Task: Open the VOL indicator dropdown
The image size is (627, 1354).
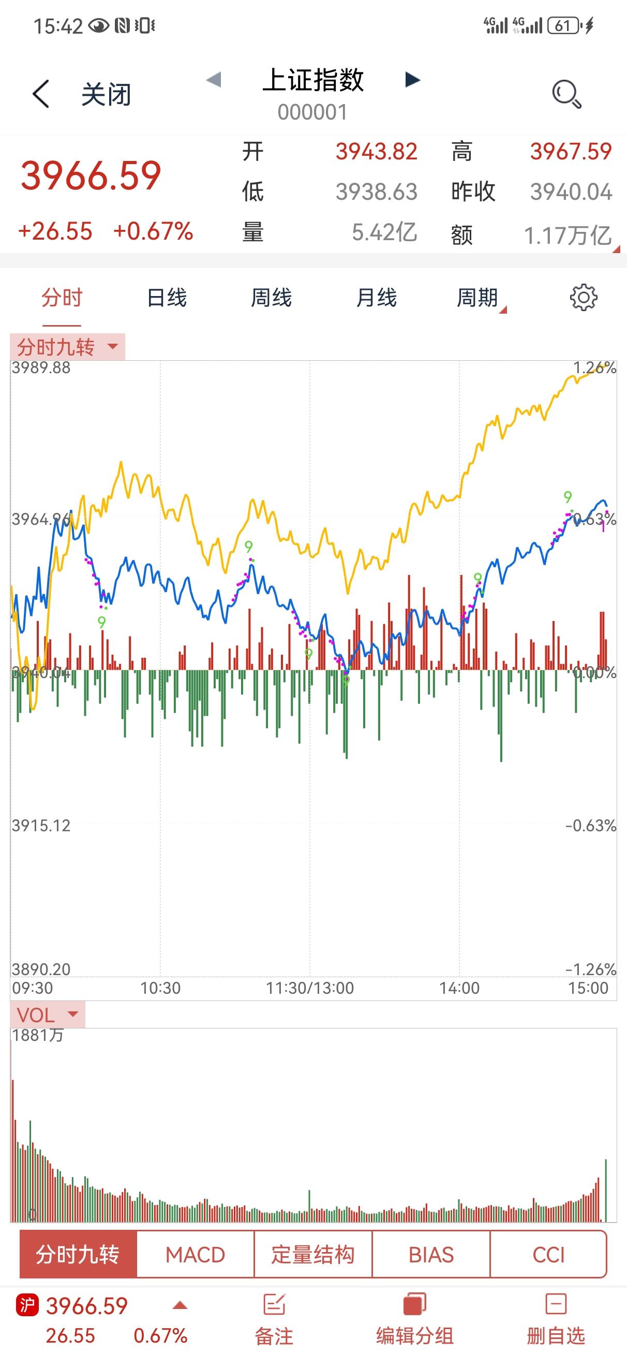Action: tap(47, 1015)
